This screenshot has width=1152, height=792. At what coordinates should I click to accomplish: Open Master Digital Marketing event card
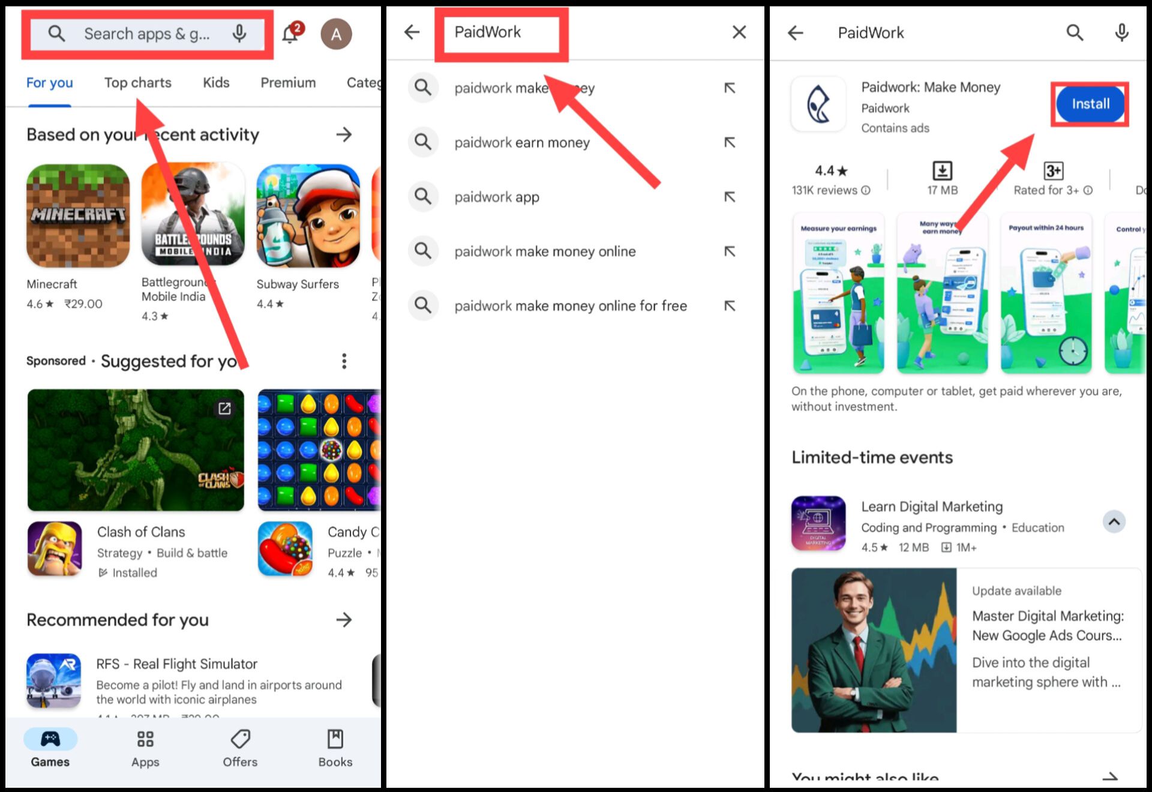point(966,650)
